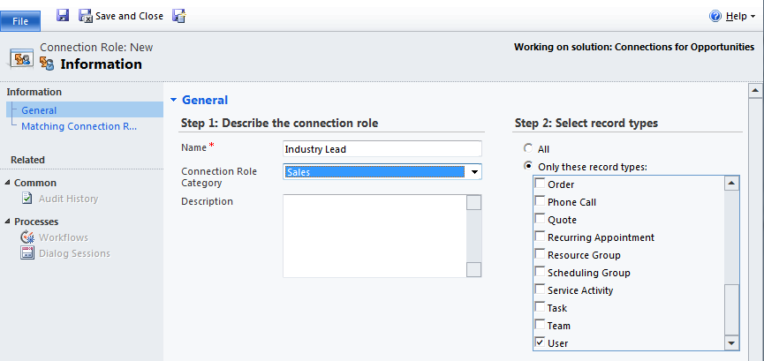Screen dimensions: 764x361
Task: Click the Workflows gear icon
Action: (27, 237)
